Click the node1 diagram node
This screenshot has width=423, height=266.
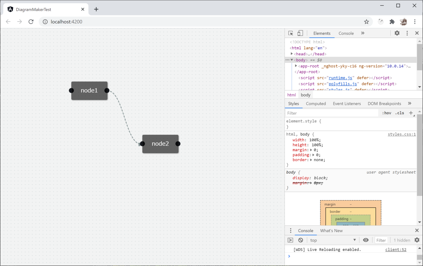(89, 91)
